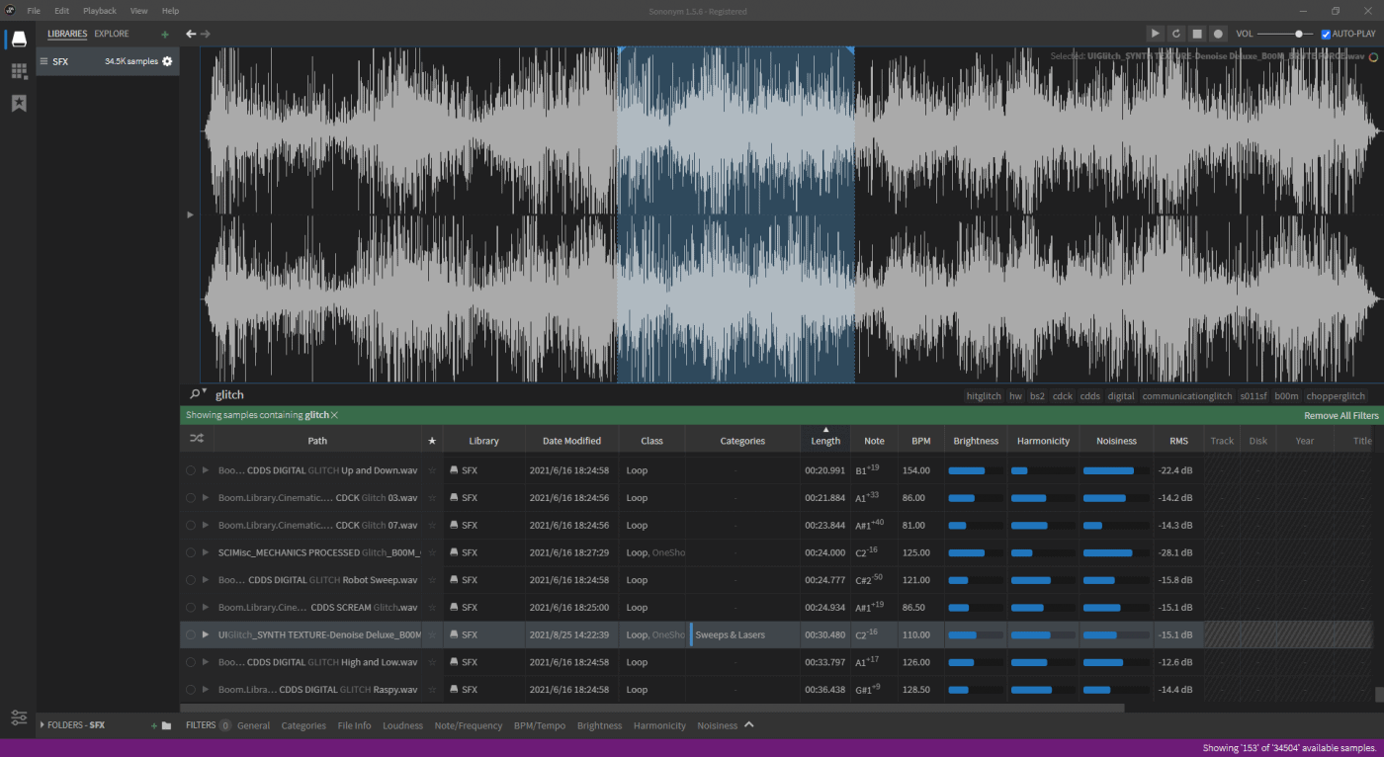Switch to the EXPLORE tab
The image size is (1384, 757).
(112, 34)
